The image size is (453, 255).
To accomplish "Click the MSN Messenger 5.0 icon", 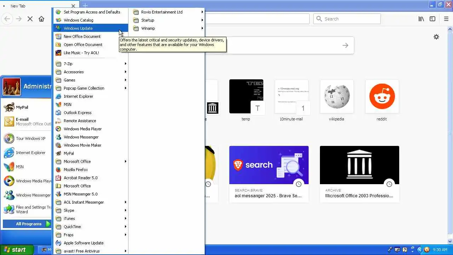I will click(58, 194).
